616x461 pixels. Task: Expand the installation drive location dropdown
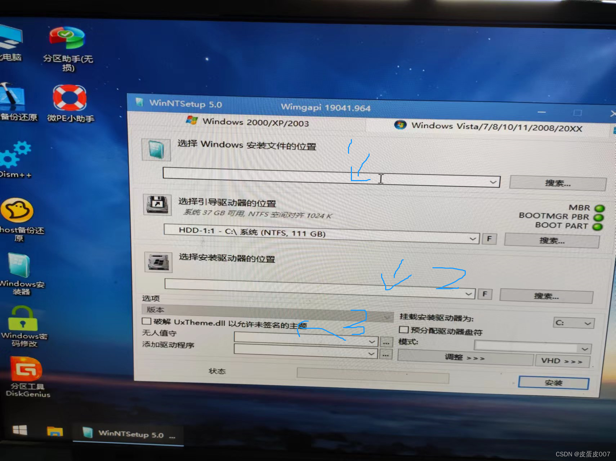pyautogui.click(x=468, y=294)
